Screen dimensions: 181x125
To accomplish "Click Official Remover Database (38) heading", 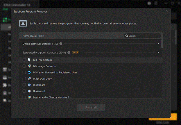I will coord(40,44).
